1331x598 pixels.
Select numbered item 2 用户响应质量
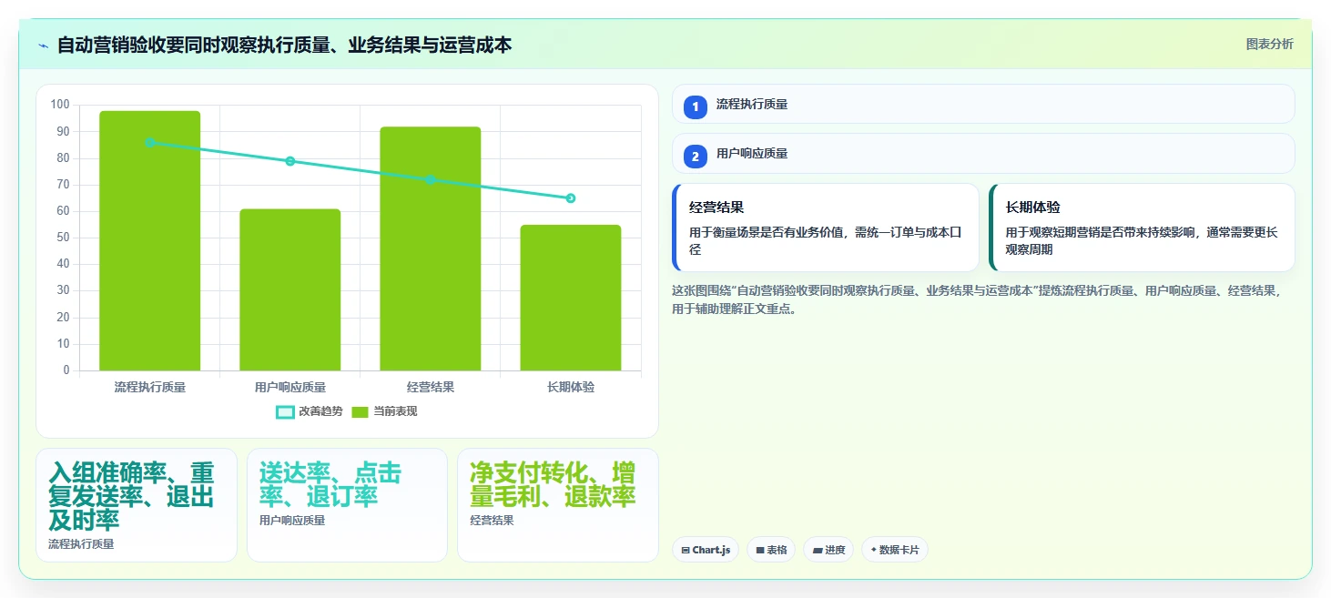(983, 154)
